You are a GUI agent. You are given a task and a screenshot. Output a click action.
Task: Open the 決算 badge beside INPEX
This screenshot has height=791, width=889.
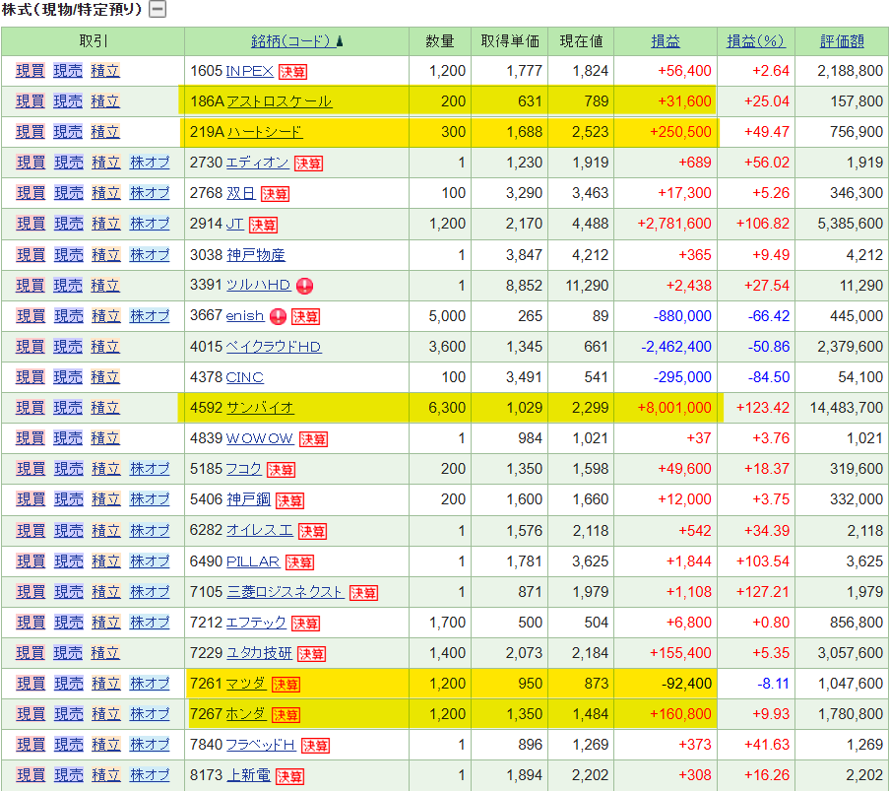292,72
